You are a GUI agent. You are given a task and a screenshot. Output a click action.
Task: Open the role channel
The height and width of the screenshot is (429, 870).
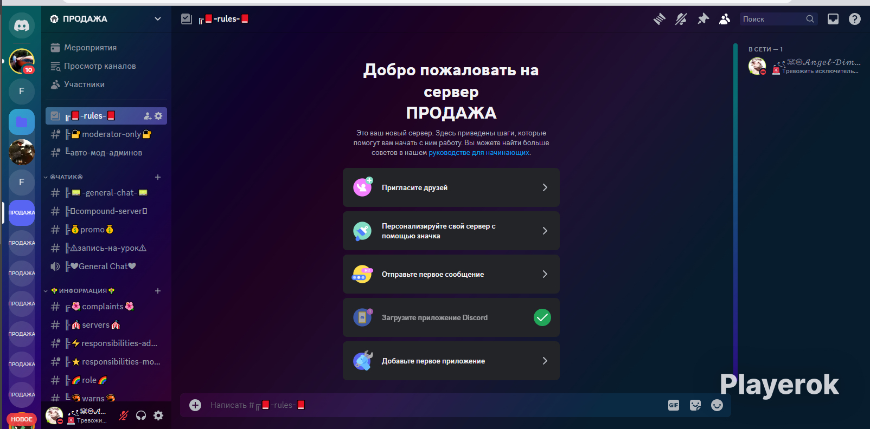pos(106,380)
